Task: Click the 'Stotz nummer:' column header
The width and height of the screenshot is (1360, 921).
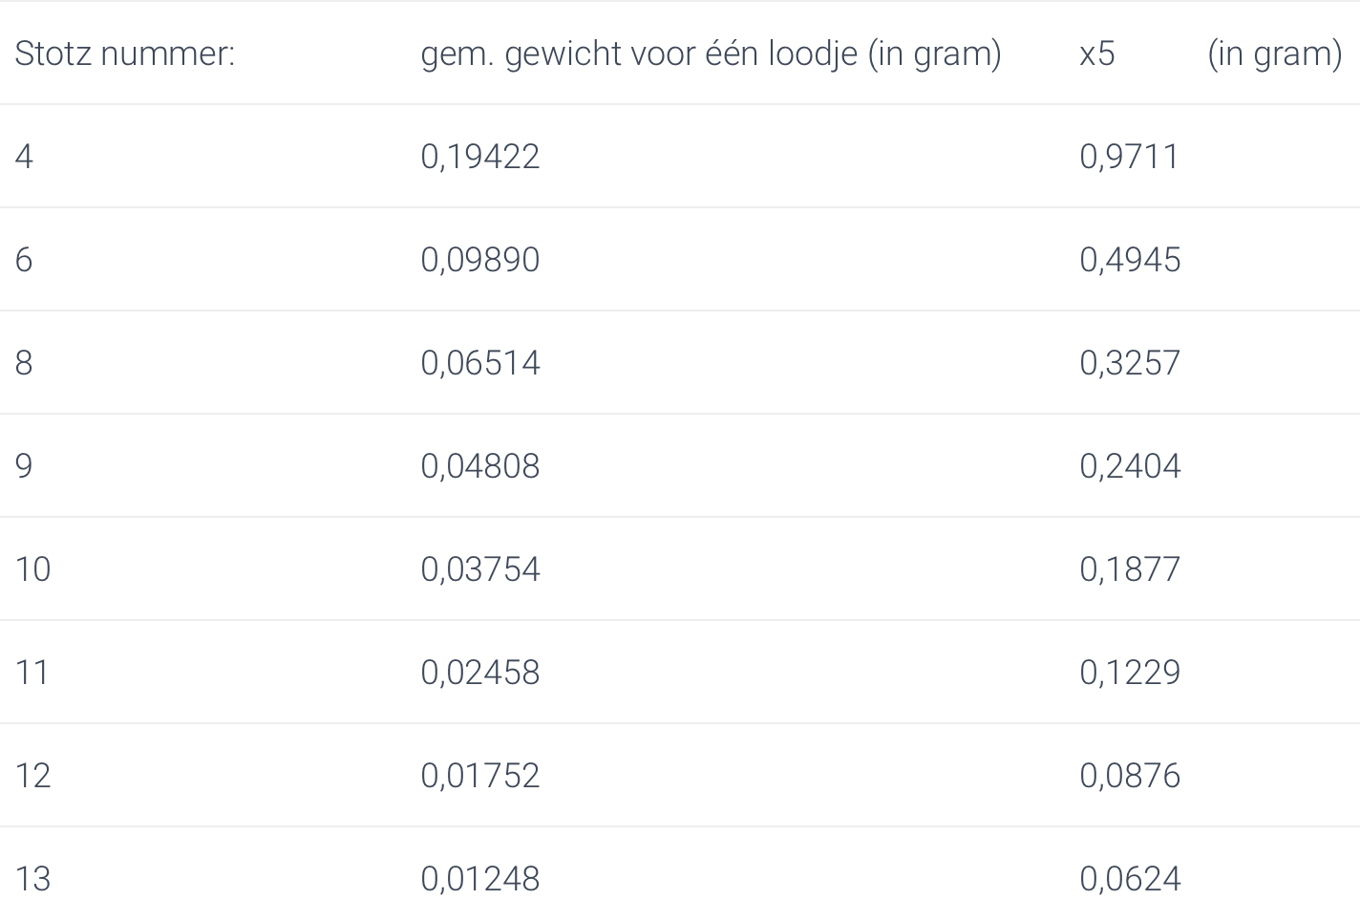Action: (124, 54)
